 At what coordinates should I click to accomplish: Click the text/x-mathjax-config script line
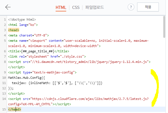(42, 72)
